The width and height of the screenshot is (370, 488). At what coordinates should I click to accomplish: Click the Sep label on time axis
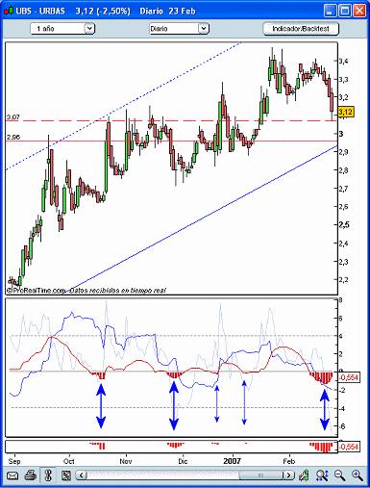[14, 461]
